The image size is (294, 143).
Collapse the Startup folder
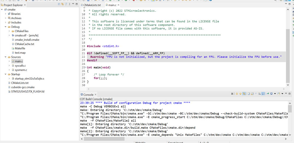coord(6,74)
